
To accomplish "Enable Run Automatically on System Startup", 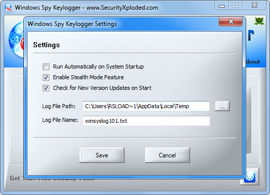I will click(46, 67).
